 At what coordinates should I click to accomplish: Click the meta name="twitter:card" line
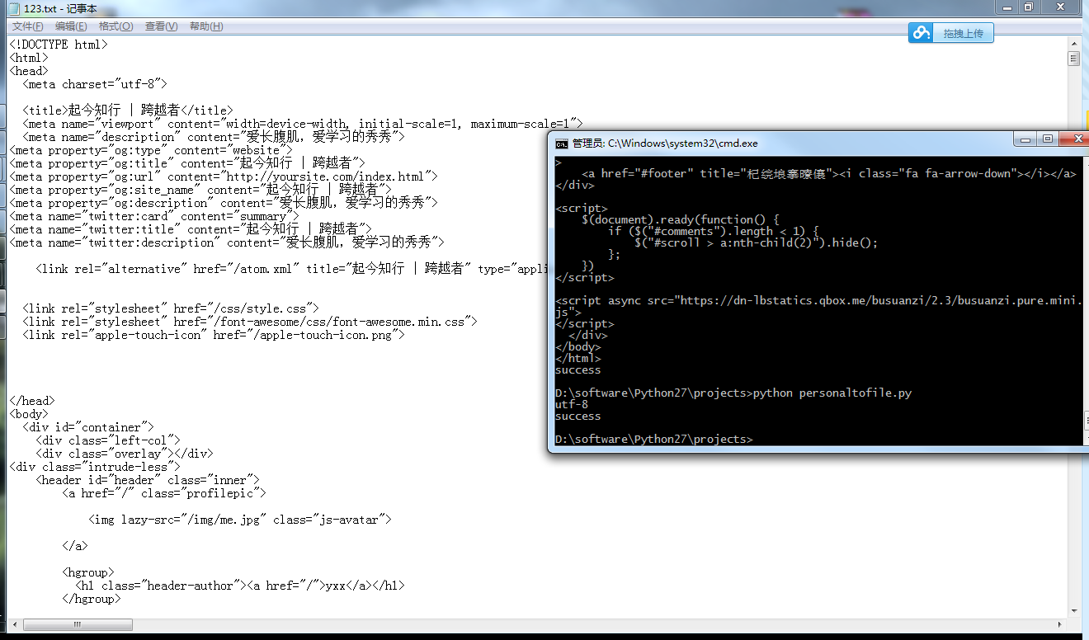154,216
